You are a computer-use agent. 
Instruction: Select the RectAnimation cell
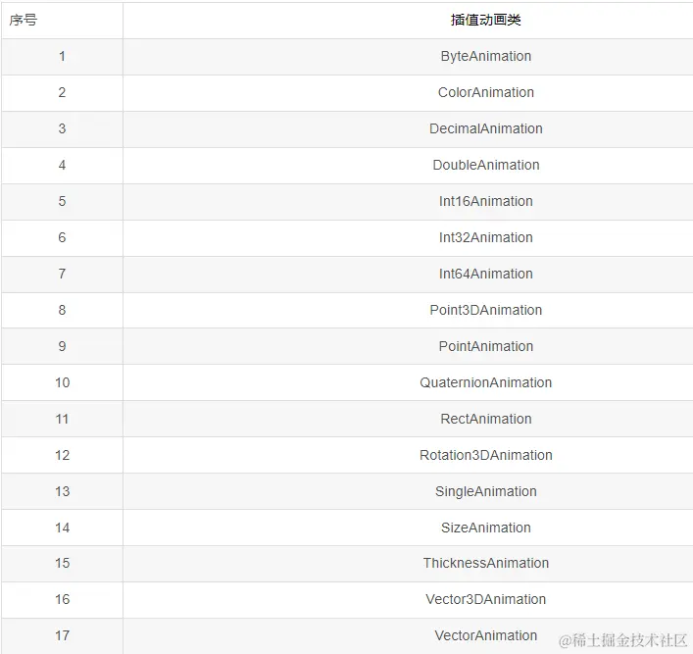(x=486, y=419)
